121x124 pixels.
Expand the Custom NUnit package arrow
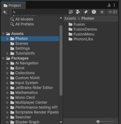(7, 78)
